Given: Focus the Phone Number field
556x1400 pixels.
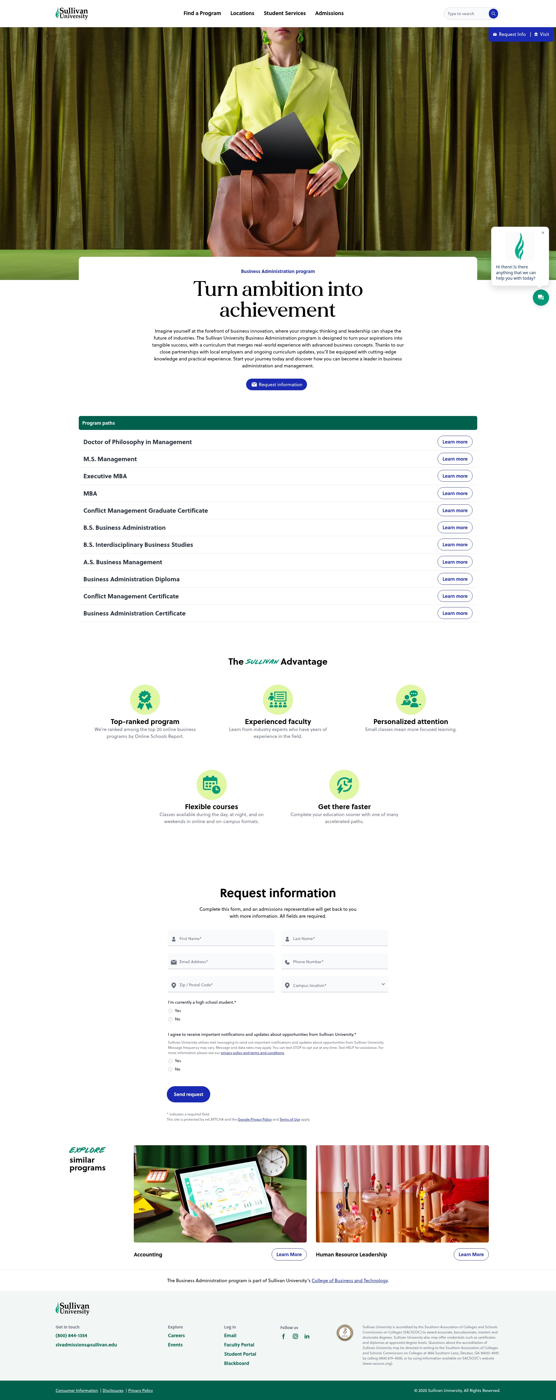Looking at the screenshot, I should (335, 961).
